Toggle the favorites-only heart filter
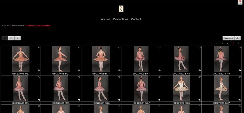 (x=17, y=38)
